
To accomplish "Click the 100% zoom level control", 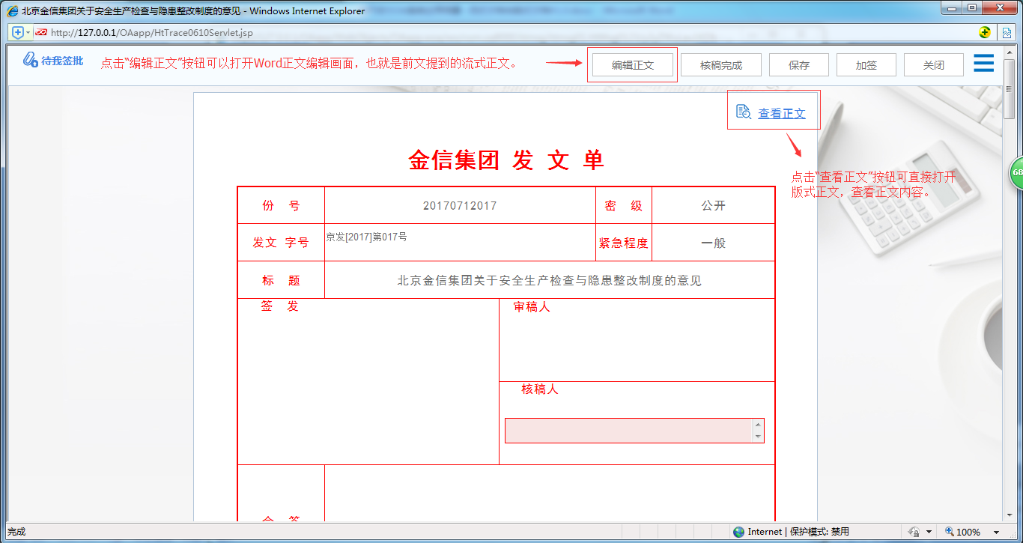I will pos(968,531).
